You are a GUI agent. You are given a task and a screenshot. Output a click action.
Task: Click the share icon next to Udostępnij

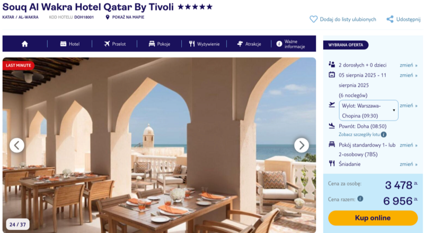(390, 19)
